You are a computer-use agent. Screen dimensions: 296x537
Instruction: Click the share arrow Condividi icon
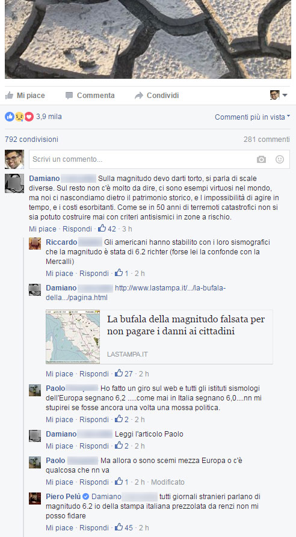point(139,96)
